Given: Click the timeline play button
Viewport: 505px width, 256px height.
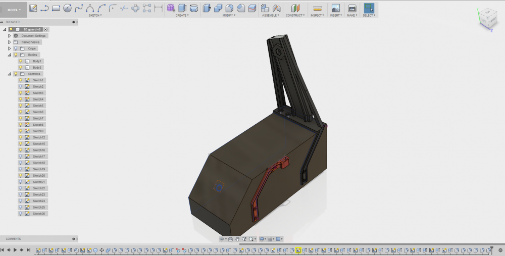Looking at the screenshot, I should click(x=15, y=250).
